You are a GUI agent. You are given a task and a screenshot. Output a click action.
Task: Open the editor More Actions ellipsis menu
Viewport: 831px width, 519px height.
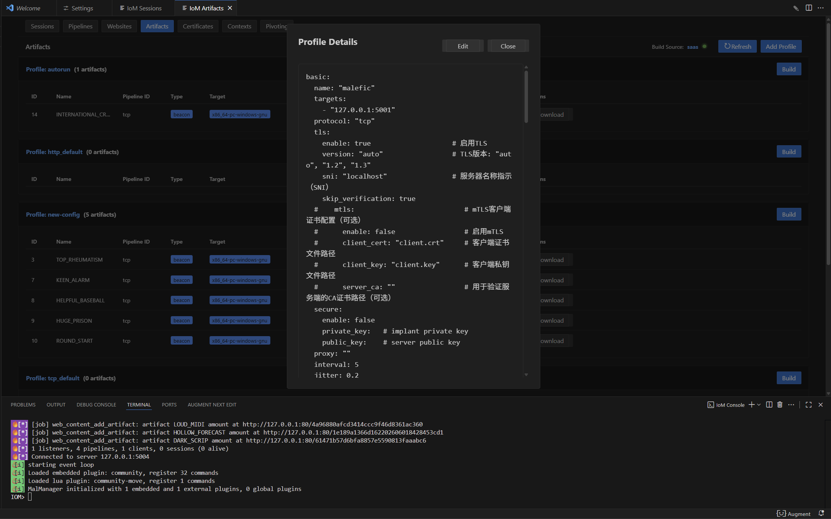pos(821,8)
